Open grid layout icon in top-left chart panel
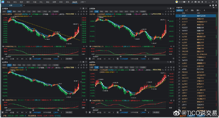219x118 pixels. 83,9
